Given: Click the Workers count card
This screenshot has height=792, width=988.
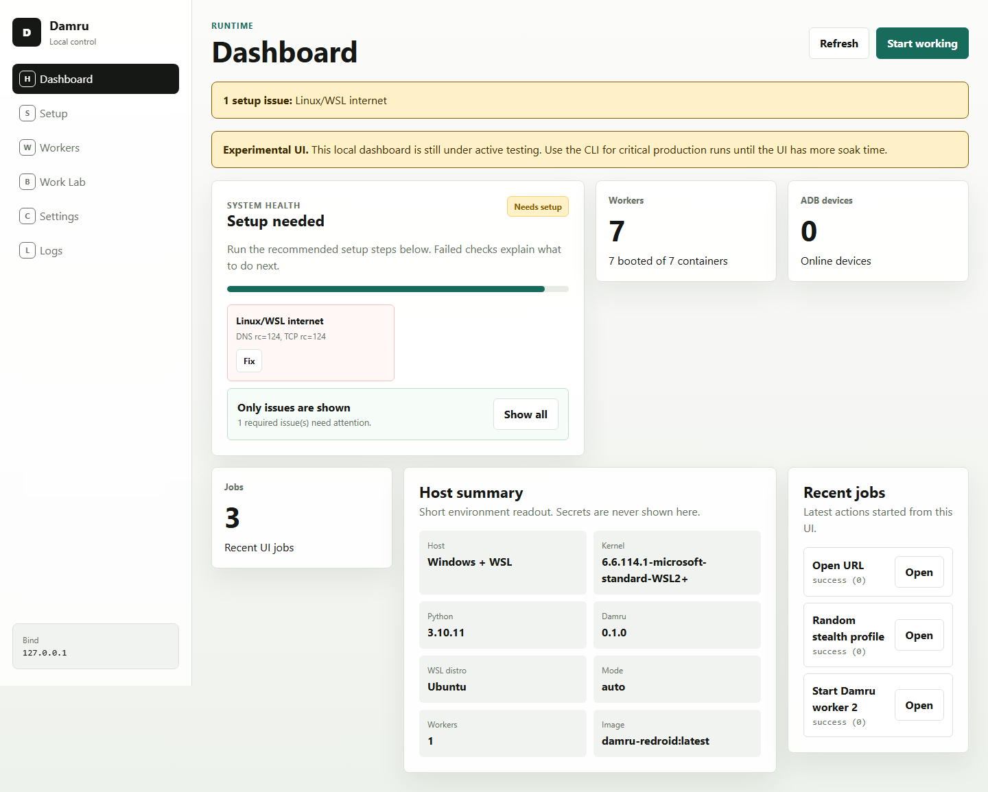Looking at the screenshot, I should point(686,231).
